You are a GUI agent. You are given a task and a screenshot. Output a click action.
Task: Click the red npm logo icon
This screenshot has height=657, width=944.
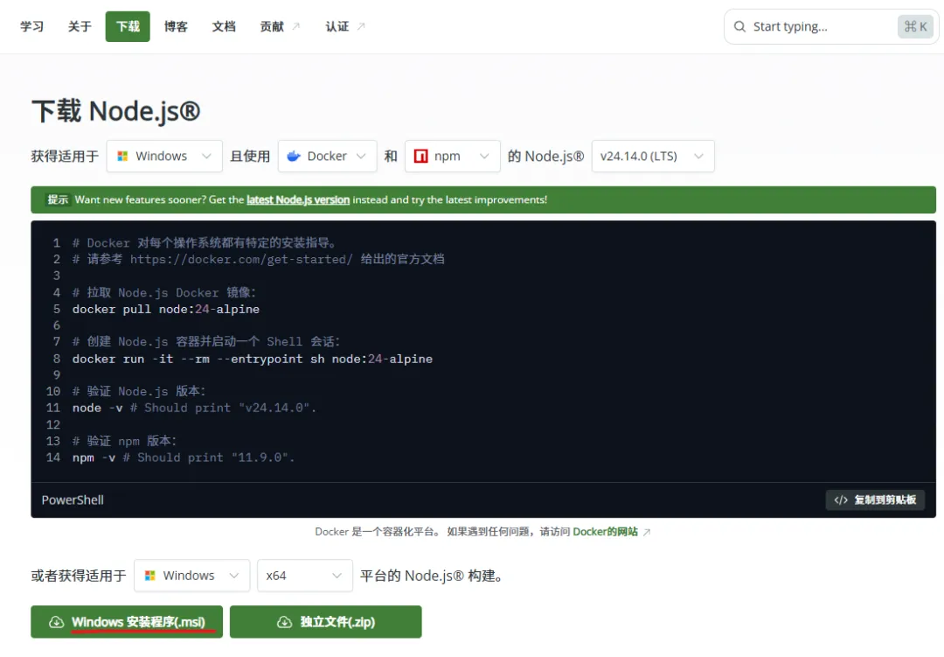420,156
